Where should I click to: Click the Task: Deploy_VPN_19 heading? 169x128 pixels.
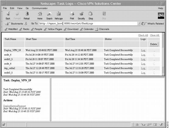(17, 80)
